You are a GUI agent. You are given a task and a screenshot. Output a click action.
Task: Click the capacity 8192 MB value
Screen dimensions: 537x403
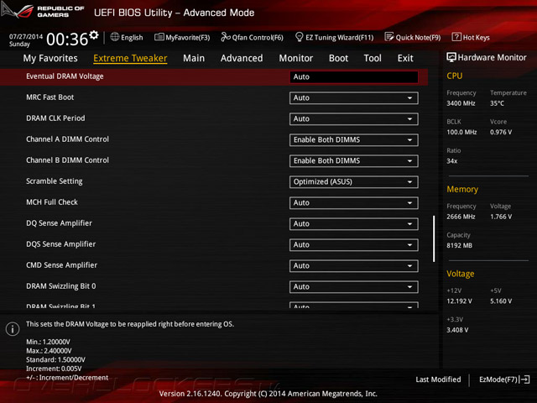[459, 245]
